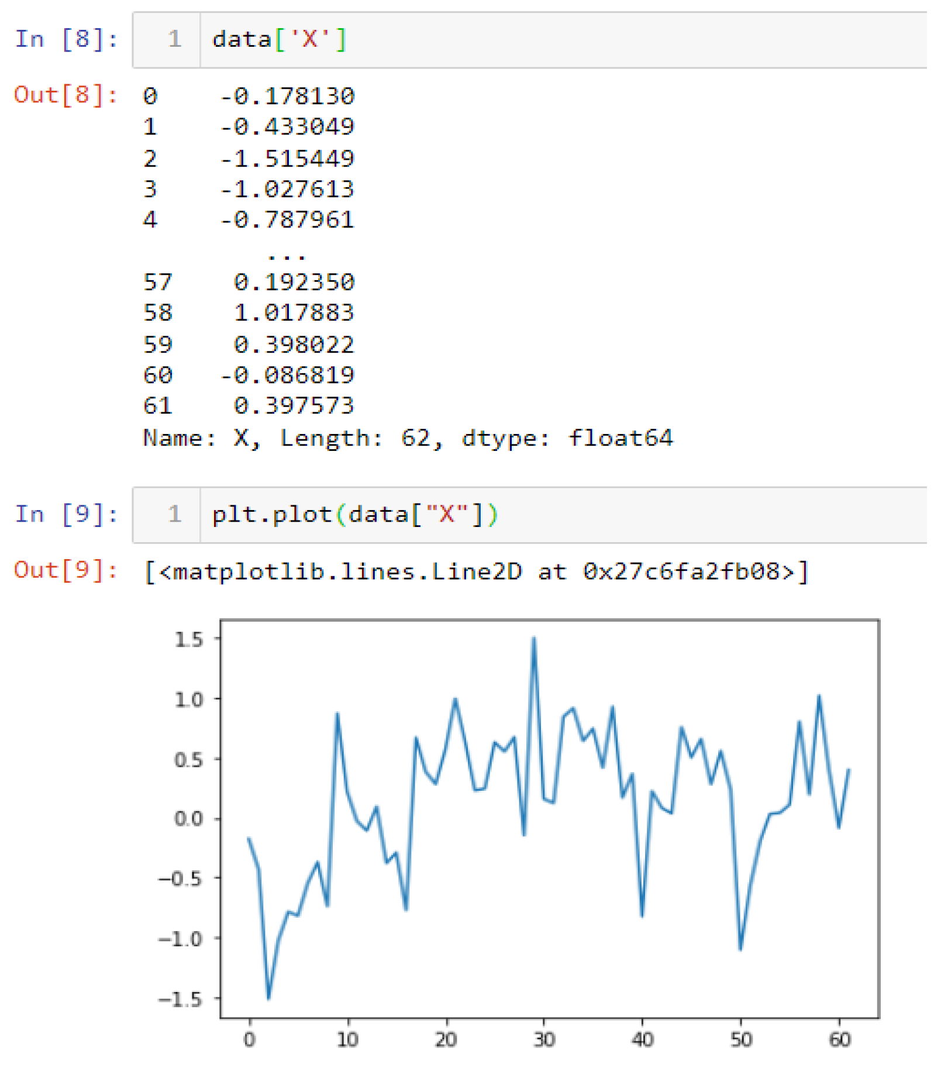Click the 1.5 y-axis tick label
The height and width of the screenshot is (1068, 941).
click(x=188, y=639)
